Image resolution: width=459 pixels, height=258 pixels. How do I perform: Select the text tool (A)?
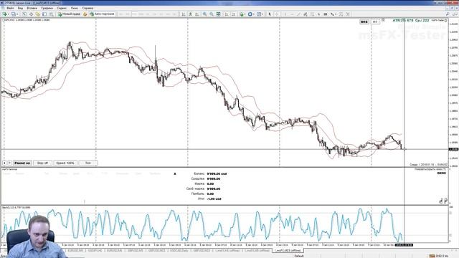click(x=318, y=14)
